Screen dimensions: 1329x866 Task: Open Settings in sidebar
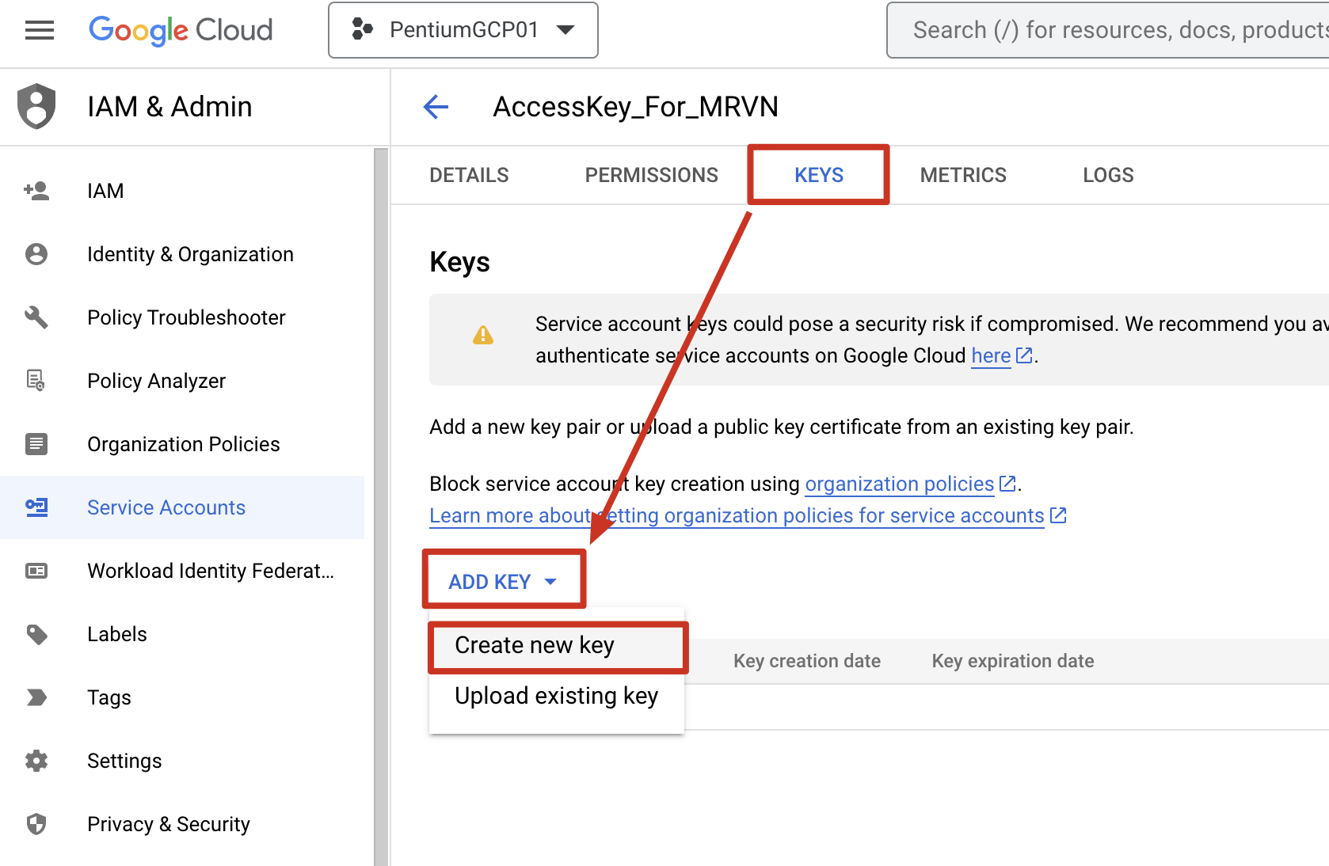coord(124,761)
